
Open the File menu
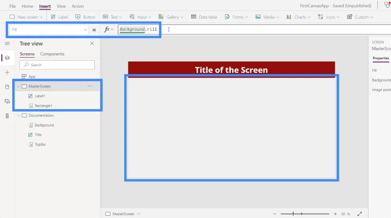13,6
